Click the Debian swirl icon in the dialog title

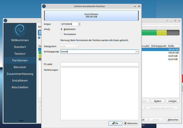point(44,6)
